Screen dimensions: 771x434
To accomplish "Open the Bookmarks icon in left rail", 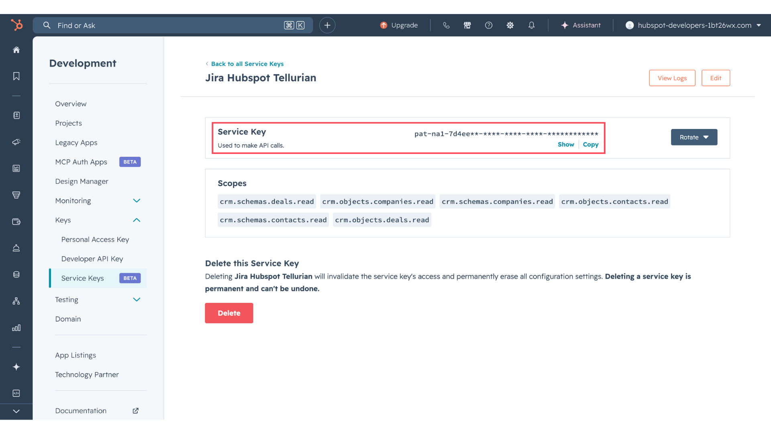I will [x=16, y=76].
